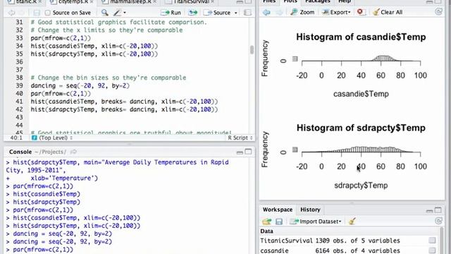The image size is (451, 254).
Task: Remove current plot with red X icon
Action: 360,12
